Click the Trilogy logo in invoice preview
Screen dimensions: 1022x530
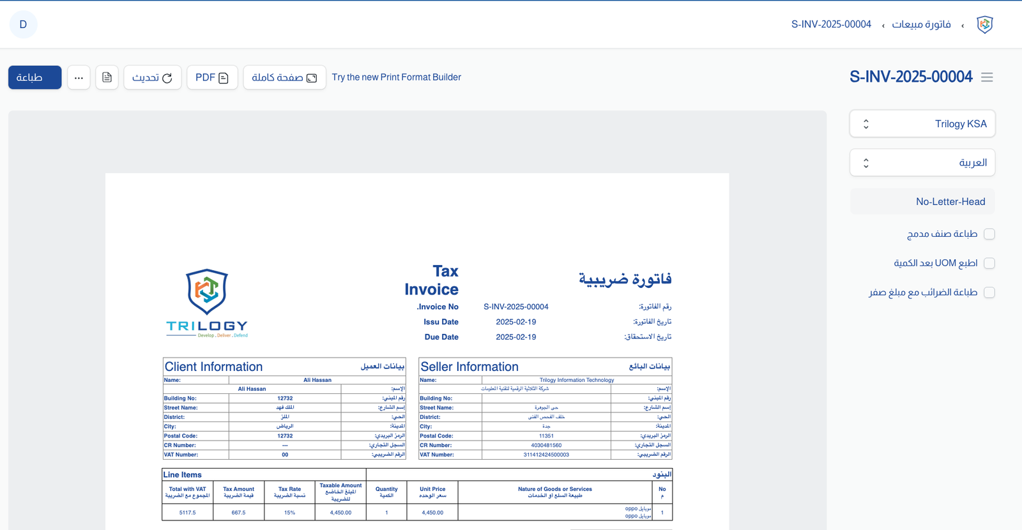[206, 303]
